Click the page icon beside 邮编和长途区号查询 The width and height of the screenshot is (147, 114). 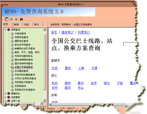[12, 49]
